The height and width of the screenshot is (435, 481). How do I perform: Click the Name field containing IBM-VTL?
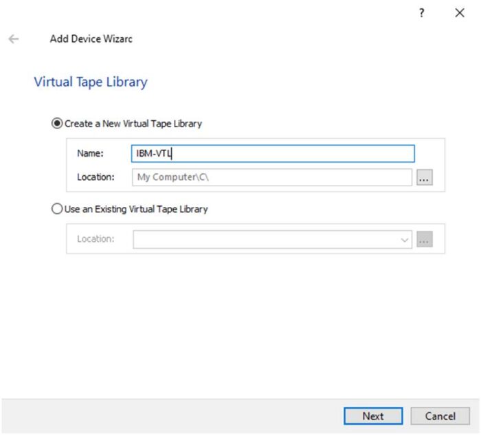click(x=273, y=154)
